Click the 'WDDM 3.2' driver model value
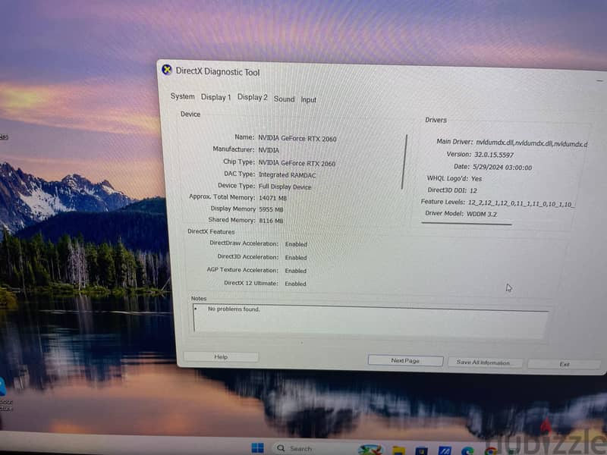This screenshot has width=607, height=455. (482, 214)
